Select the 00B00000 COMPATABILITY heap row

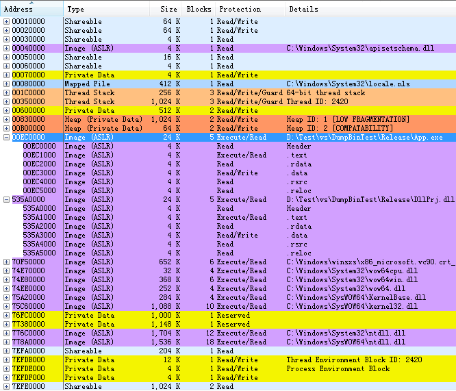(x=205, y=128)
